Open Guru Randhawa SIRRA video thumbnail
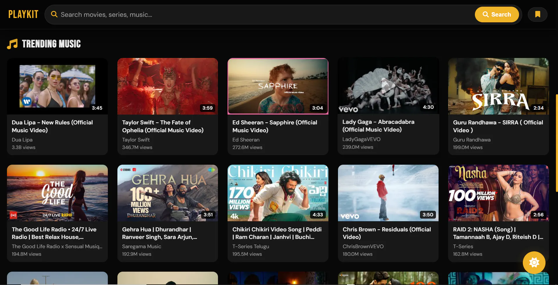The height and width of the screenshot is (285, 558). click(498, 86)
